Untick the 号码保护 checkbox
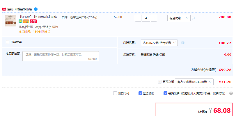Screen dimensions: 236x116 [x=165, y=93]
